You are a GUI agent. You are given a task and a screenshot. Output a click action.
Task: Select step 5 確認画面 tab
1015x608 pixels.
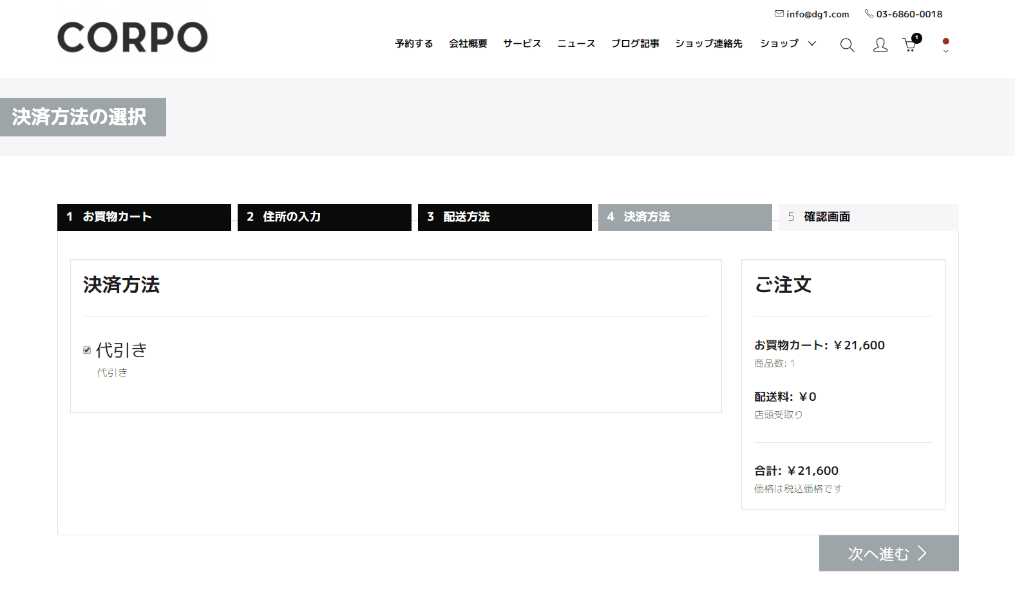pyautogui.click(x=869, y=217)
